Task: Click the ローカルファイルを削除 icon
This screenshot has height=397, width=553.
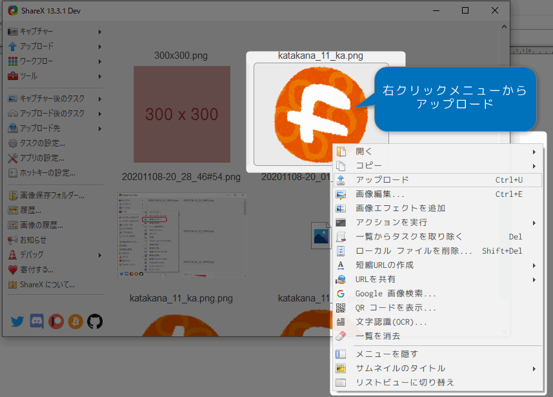Action: pyautogui.click(x=341, y=251)
